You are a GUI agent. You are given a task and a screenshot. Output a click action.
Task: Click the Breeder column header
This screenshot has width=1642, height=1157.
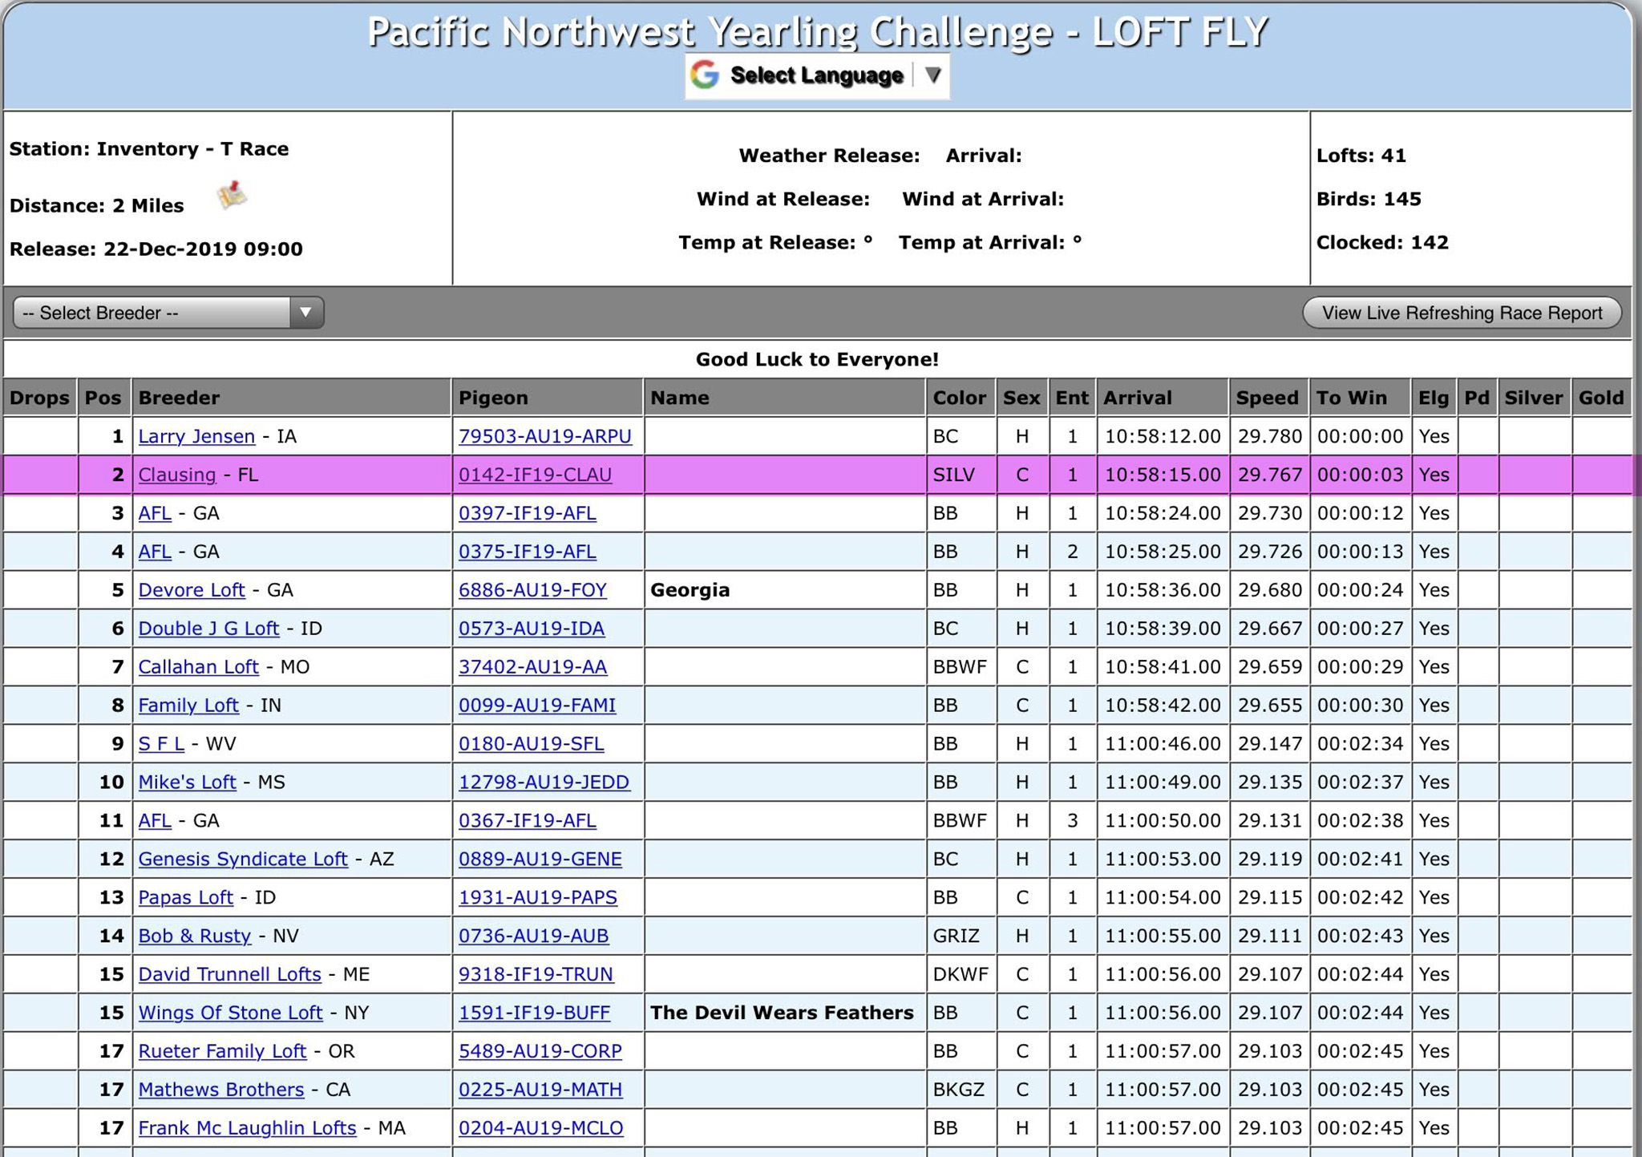click(178, 398)
